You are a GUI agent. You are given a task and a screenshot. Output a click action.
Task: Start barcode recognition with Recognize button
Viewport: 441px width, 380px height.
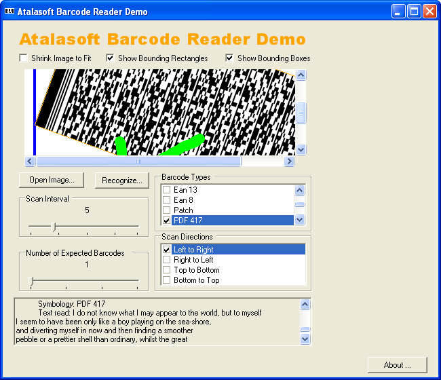coord(121,180)
